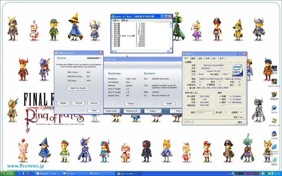This screenshot has height=176, width=282.
Task: Click Super PI vertical scrollbar down arrow
Action: tap(171, 48)
